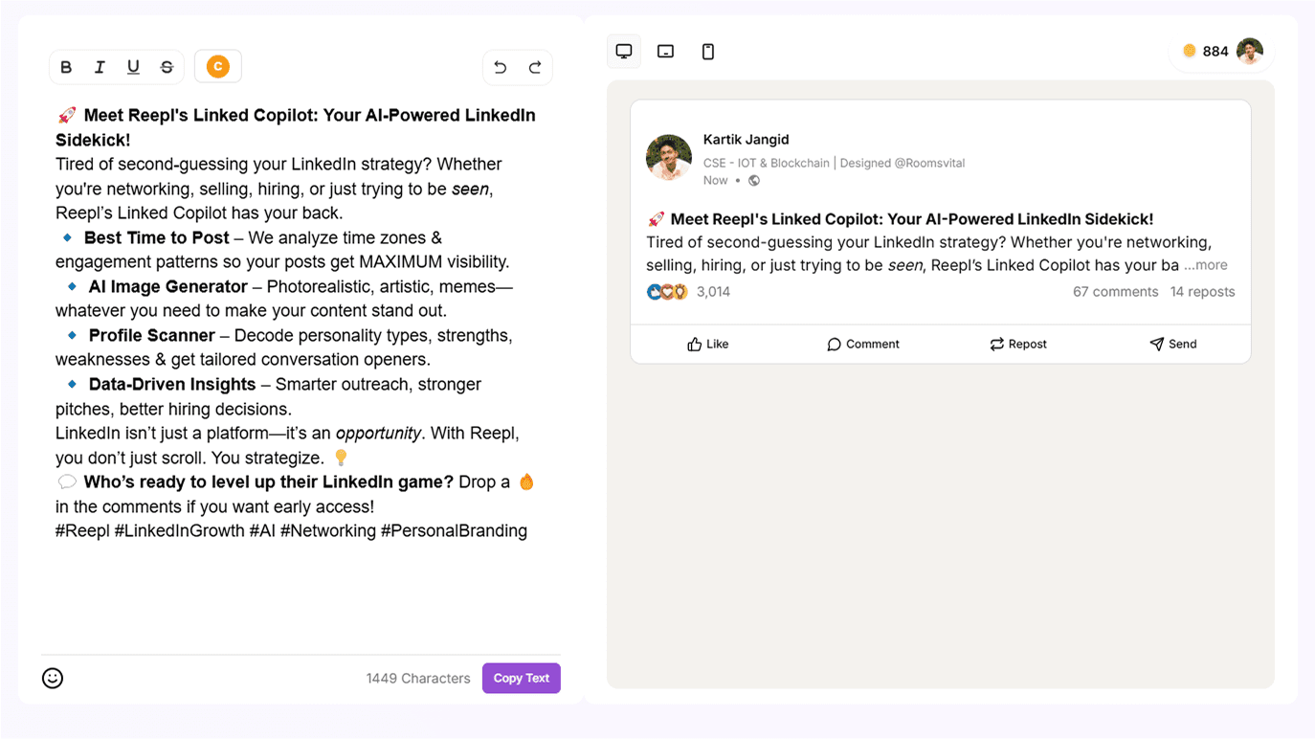Screen dimensions: 1315x739
Task: Click the fire emoji in editor
Action: (x=526, y=481)
